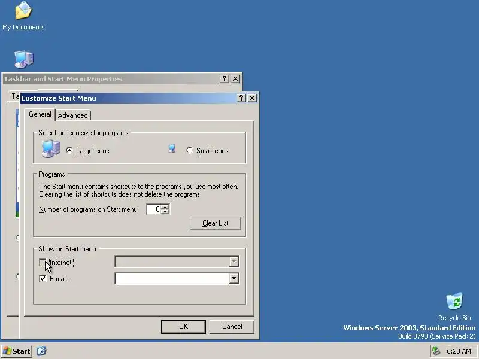Image resolution: width=479 pixels, height=359 pixels.
Task: Open the My Computer desktop icon
Action: [x=24, y=59]
